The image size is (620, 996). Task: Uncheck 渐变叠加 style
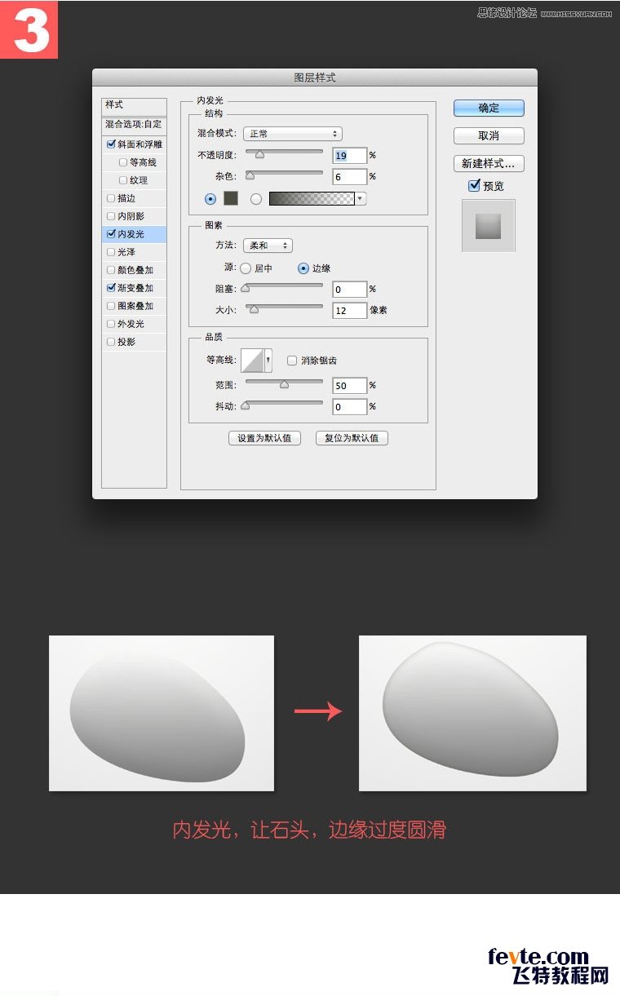(111, 288)
